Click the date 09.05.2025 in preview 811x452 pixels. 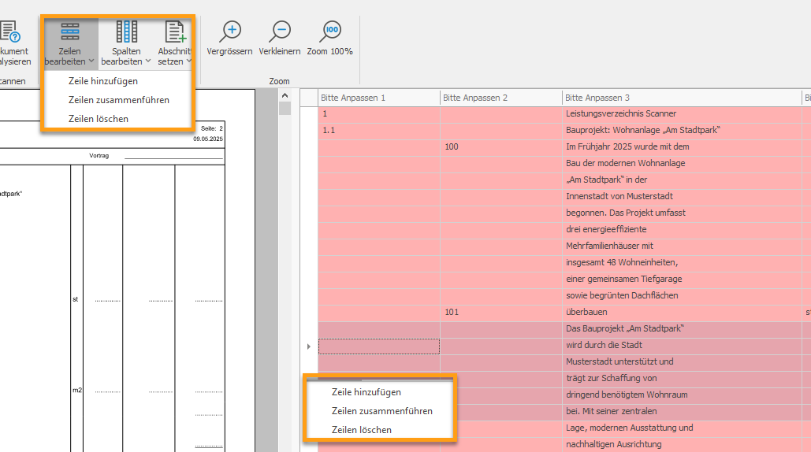(x=208, y=139)
